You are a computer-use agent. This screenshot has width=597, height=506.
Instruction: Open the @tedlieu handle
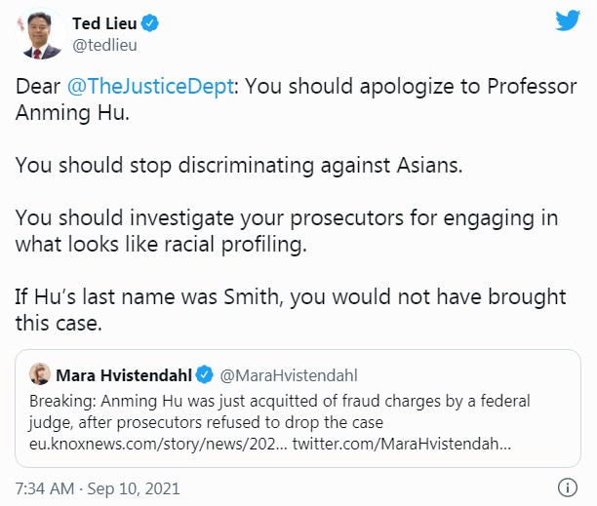[104, 45]
